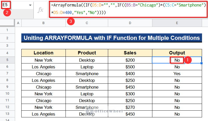Image resolution: width=208 pixels, height=121 pixels.
Task: Select row 8 header
Action: (x=7, y=80)
